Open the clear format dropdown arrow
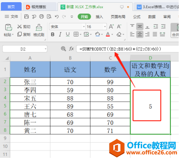 [x=123, y=35]
